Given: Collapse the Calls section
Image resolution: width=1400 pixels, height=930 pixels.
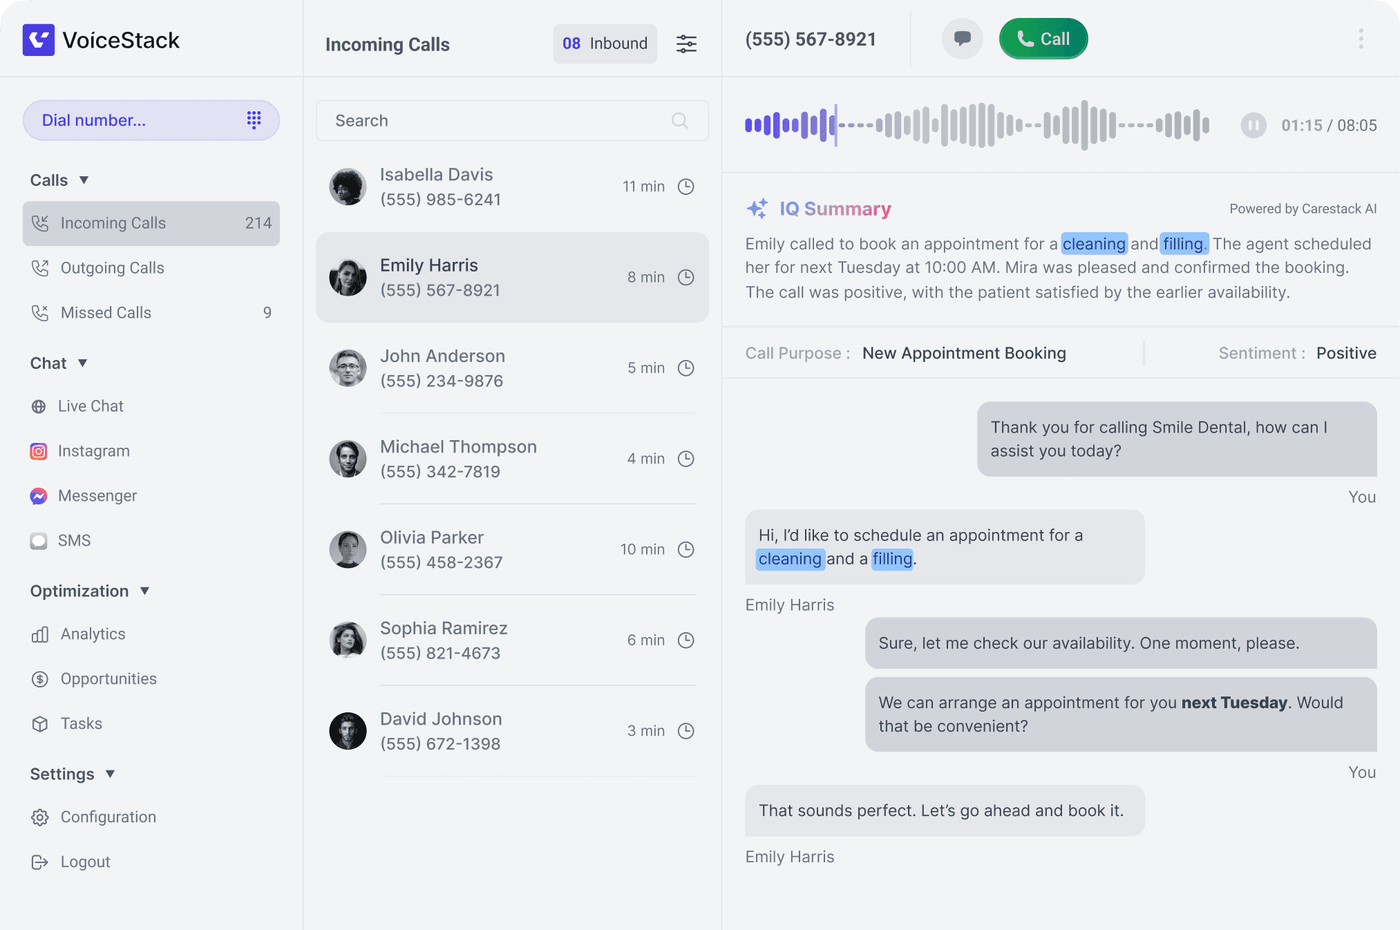Looking at the screenshot, I should (84, 180).
